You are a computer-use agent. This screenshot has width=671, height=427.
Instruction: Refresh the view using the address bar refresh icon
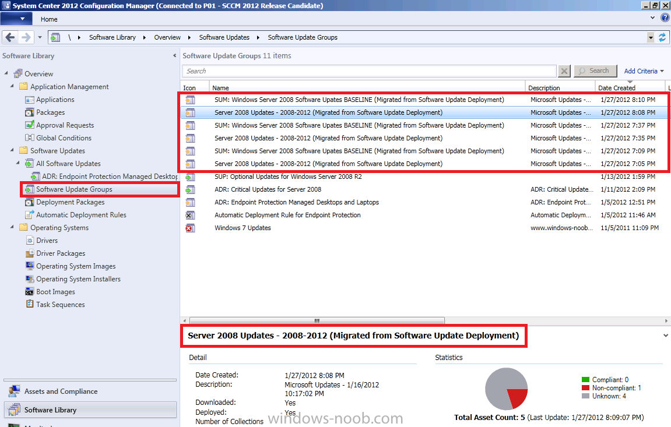pos(662,38)
